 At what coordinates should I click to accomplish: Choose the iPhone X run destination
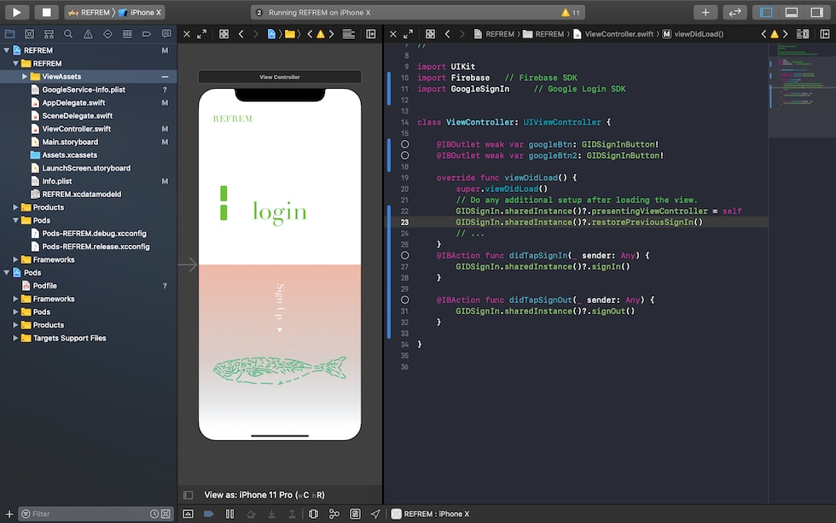point(139,12)
